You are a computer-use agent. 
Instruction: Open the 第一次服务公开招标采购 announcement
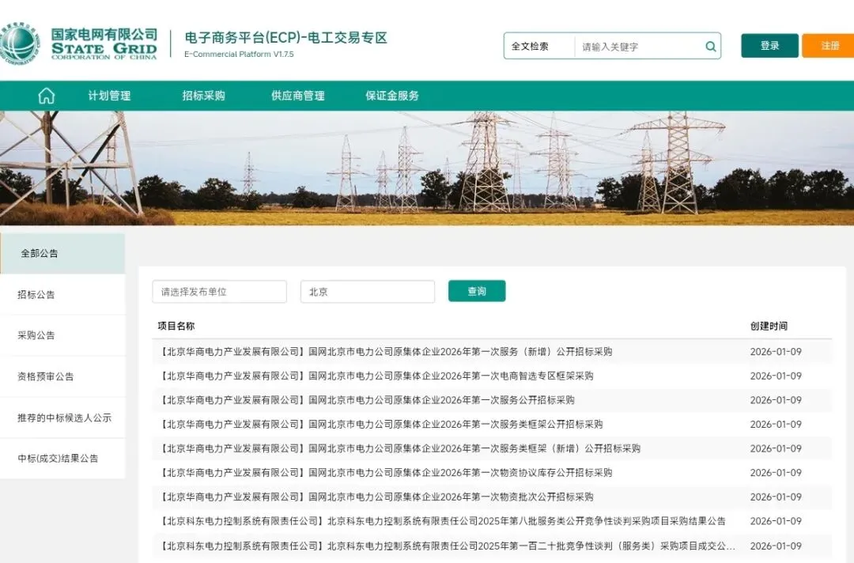click(366, 400)
